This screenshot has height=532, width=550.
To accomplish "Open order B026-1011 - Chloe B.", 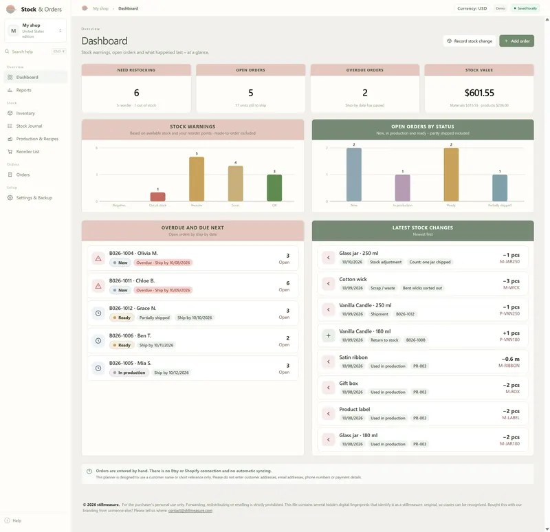I will 193,285.
